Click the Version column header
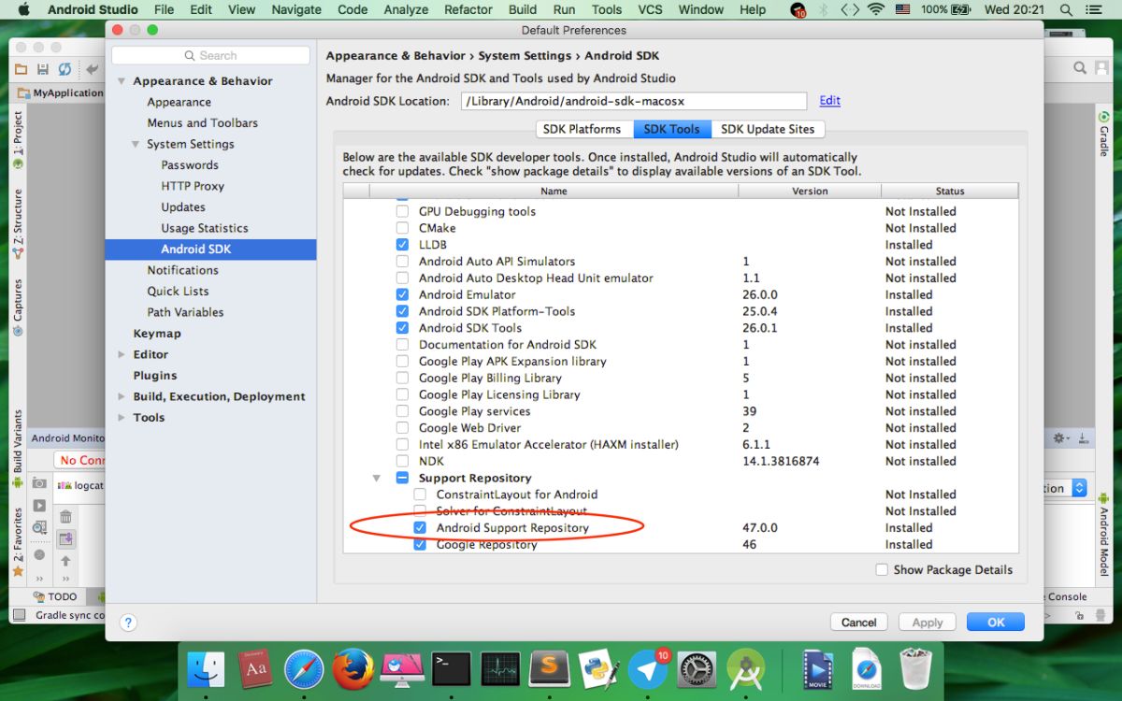Screen dimensions: 1122x701 (810, 191)
